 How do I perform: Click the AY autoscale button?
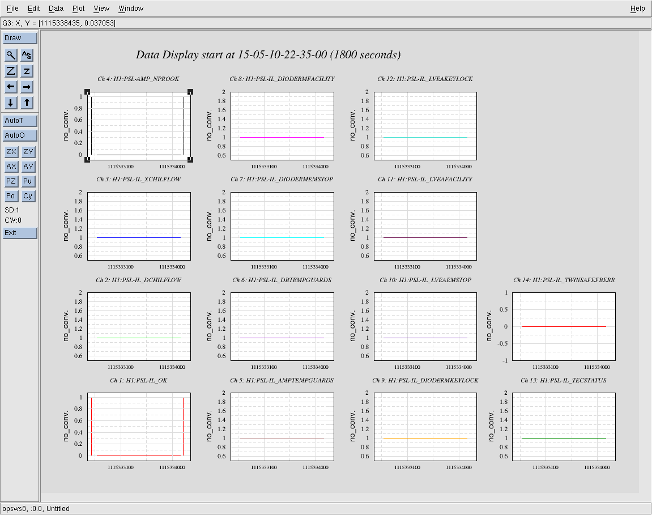click(28, 167)
